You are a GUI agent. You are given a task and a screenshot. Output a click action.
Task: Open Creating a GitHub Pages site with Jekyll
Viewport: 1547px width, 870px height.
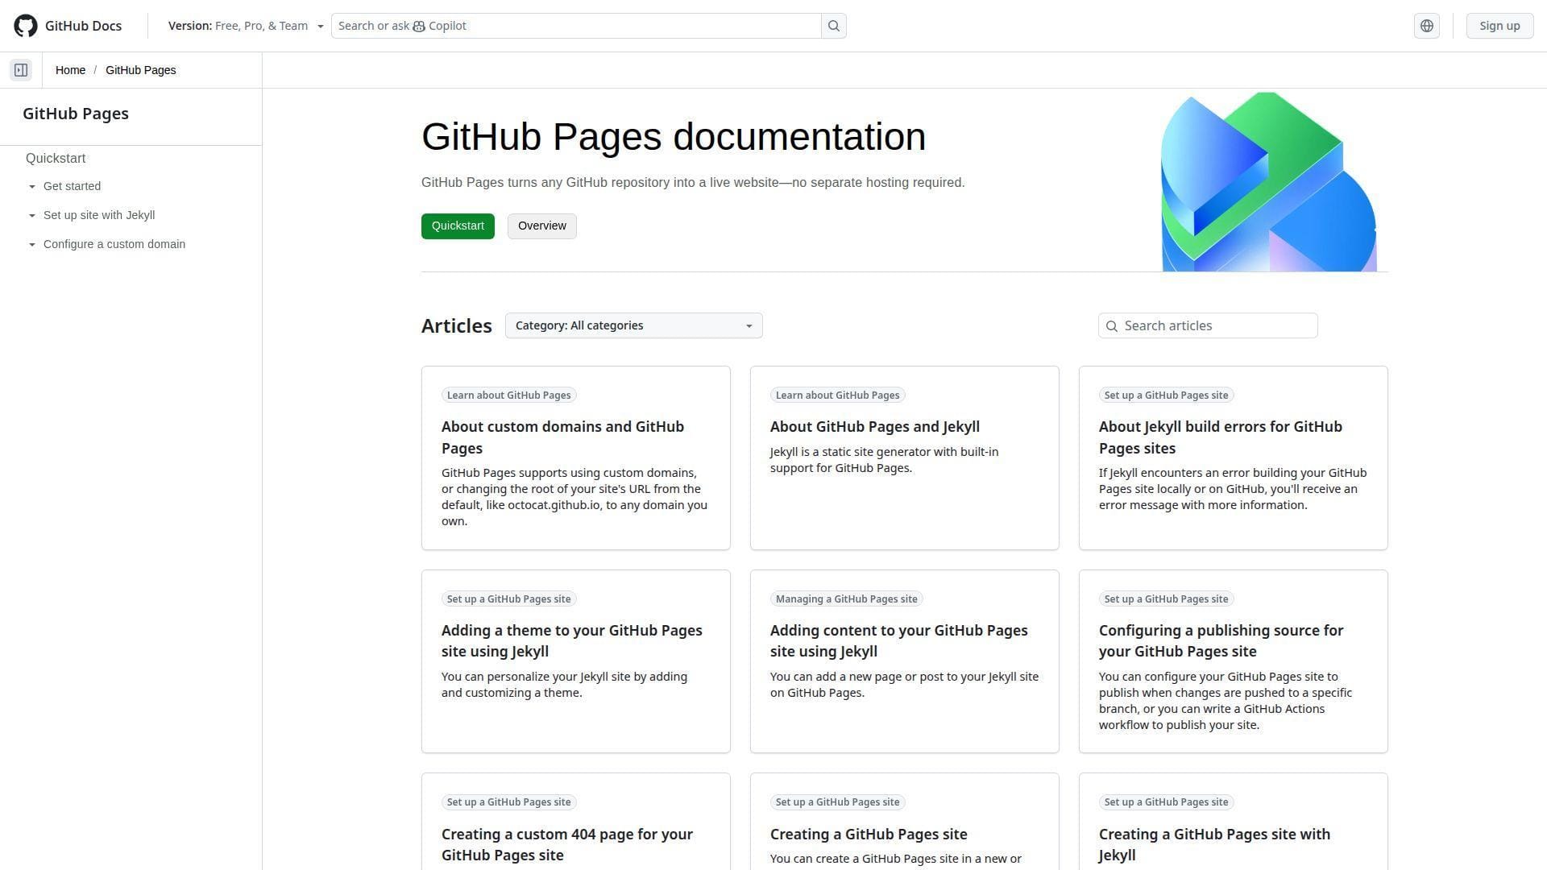pos(1214,845)
